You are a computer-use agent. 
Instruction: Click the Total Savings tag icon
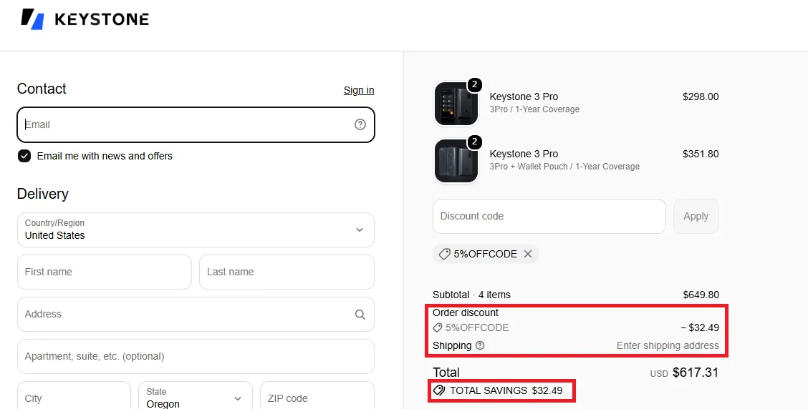439,390
